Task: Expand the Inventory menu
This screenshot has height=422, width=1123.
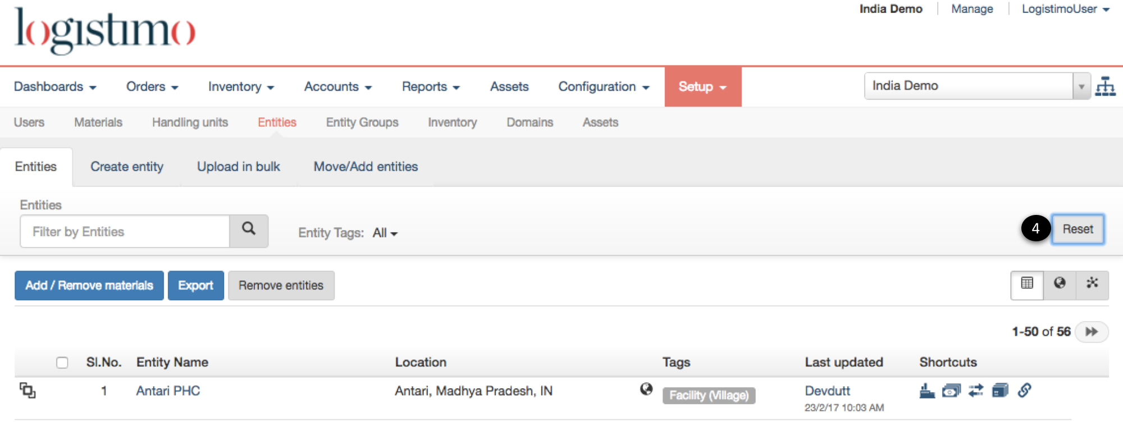Action: pos(241,86)
